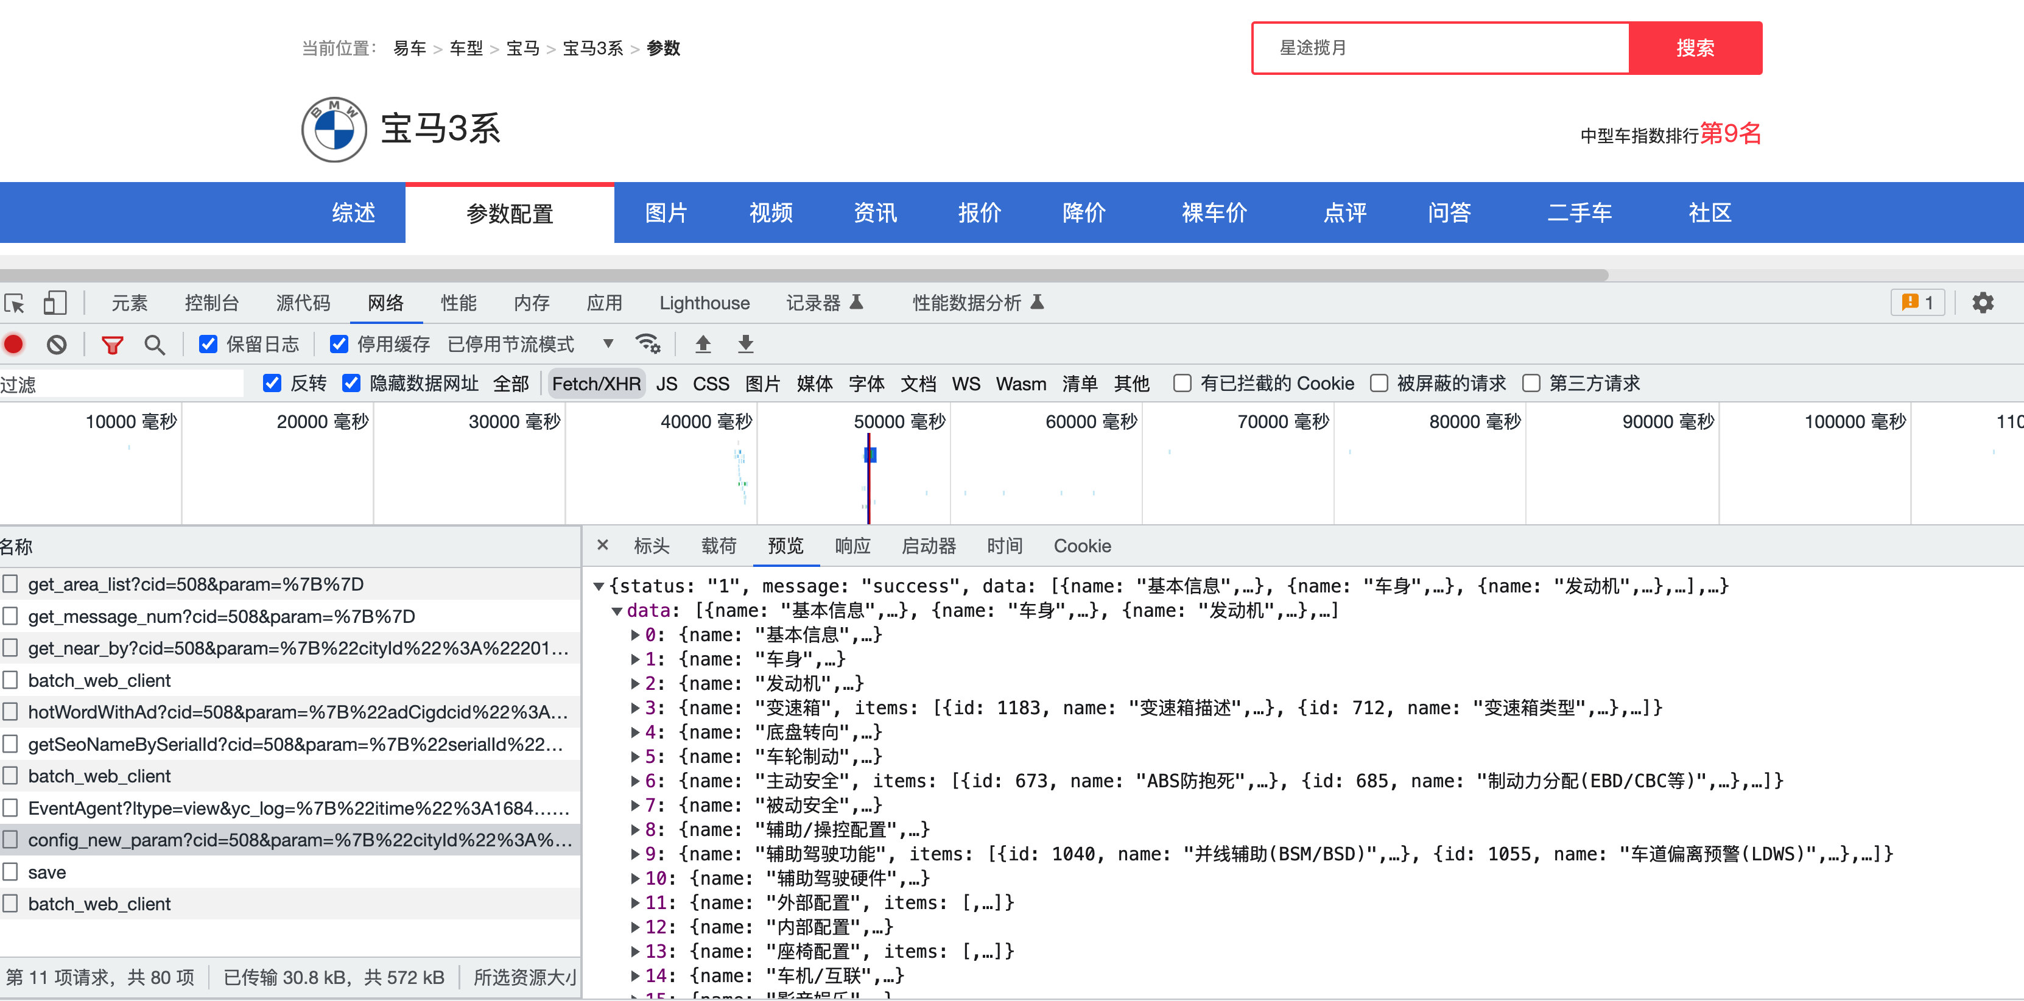2024x1001 pixels.
Task: Go to 点评 in the blue navigation bar
Action: tap(1344, 213)
